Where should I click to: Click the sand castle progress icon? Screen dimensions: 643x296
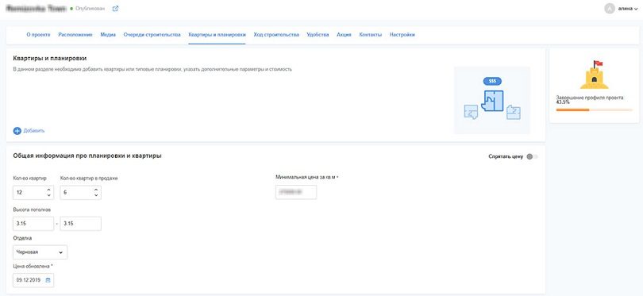(x=595, y=75)
